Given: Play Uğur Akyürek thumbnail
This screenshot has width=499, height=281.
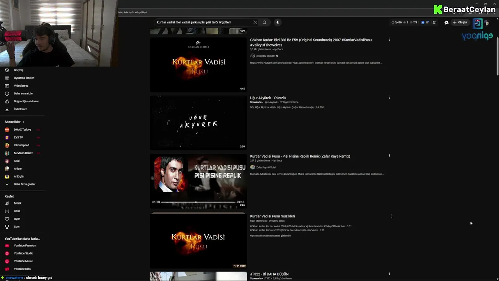Looking at the screenshot, I should (198, 123).
